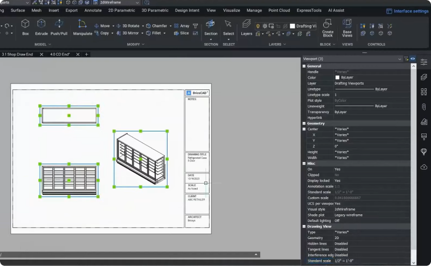Collapse the Drawing View section
The image size is (431, 266).
[x=304, y=226]
